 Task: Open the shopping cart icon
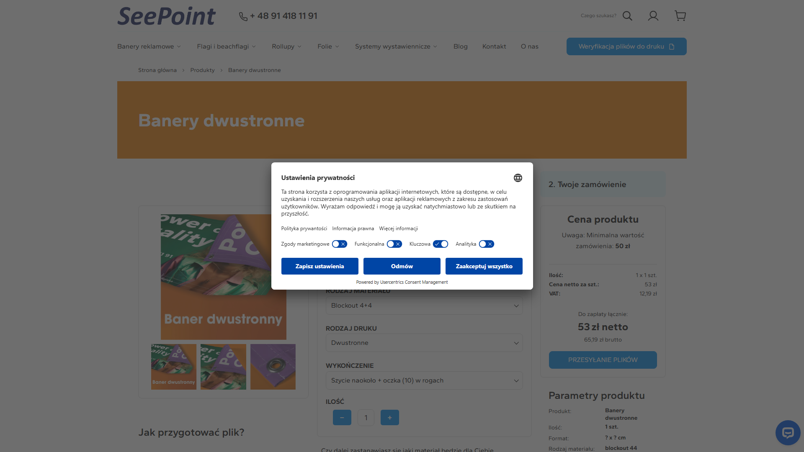(680, 16)
